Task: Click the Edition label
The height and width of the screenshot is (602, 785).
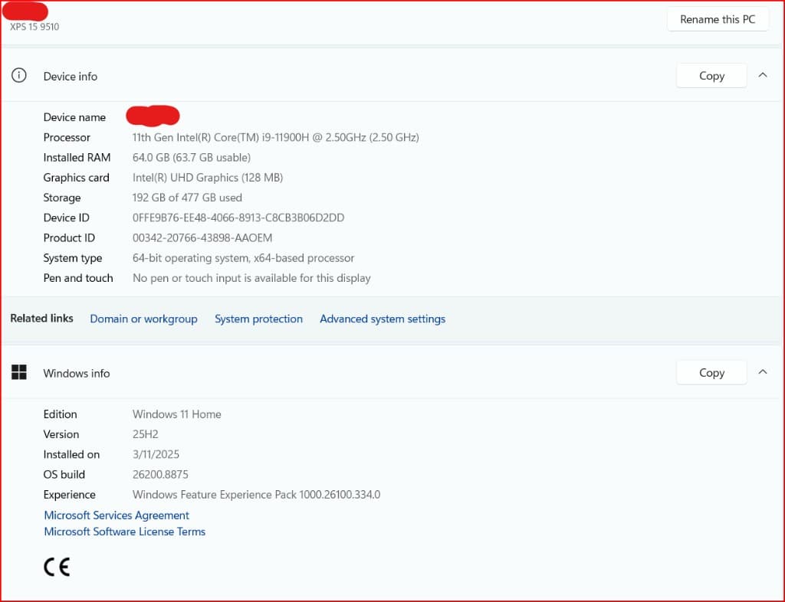Action: pyautogui.click(x=60, y=414)
